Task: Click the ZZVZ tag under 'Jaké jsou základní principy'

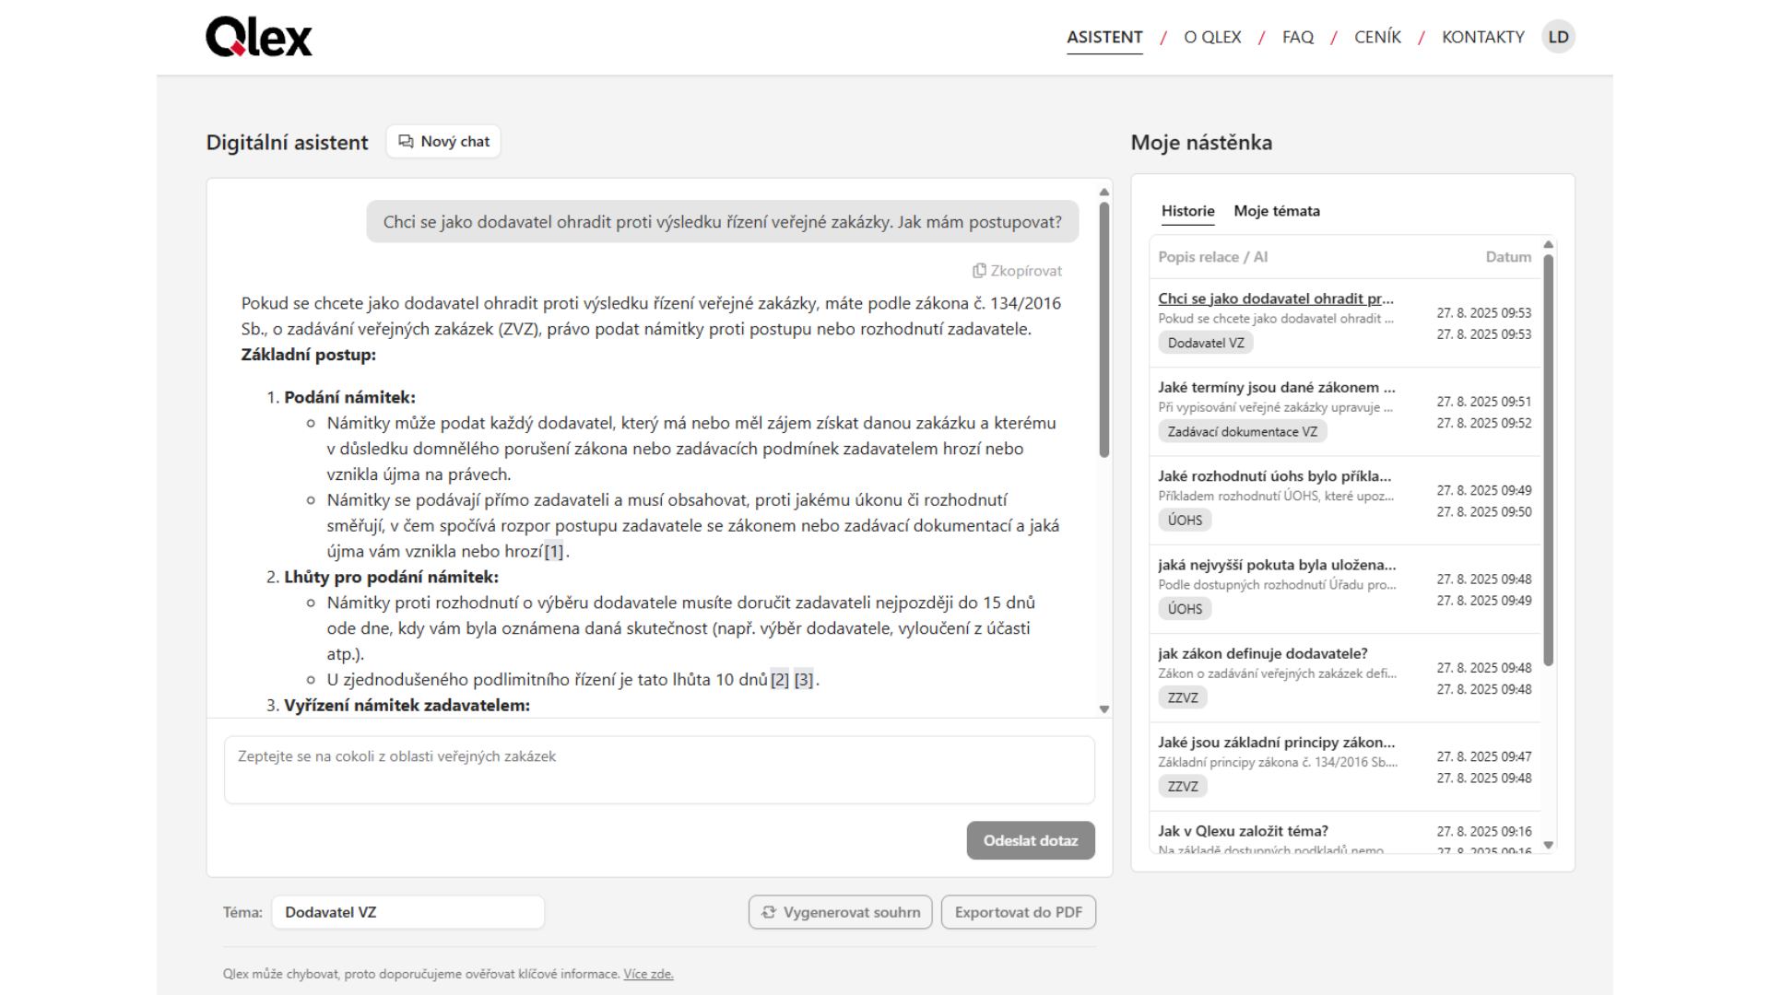Action: 1183,787
